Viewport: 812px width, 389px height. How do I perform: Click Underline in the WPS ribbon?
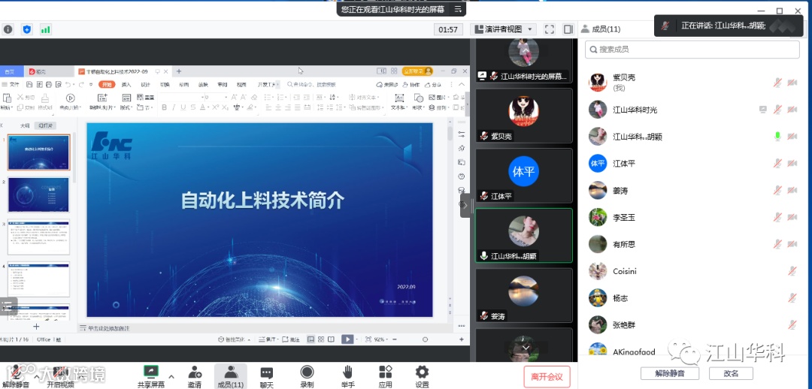pyautogui.click(x=183, y=107)
